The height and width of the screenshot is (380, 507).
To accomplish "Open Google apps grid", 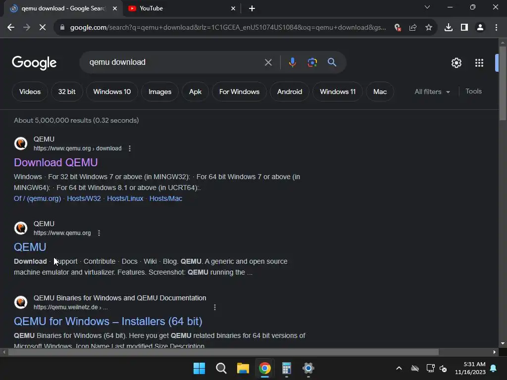I will click(x=479, y=63).
